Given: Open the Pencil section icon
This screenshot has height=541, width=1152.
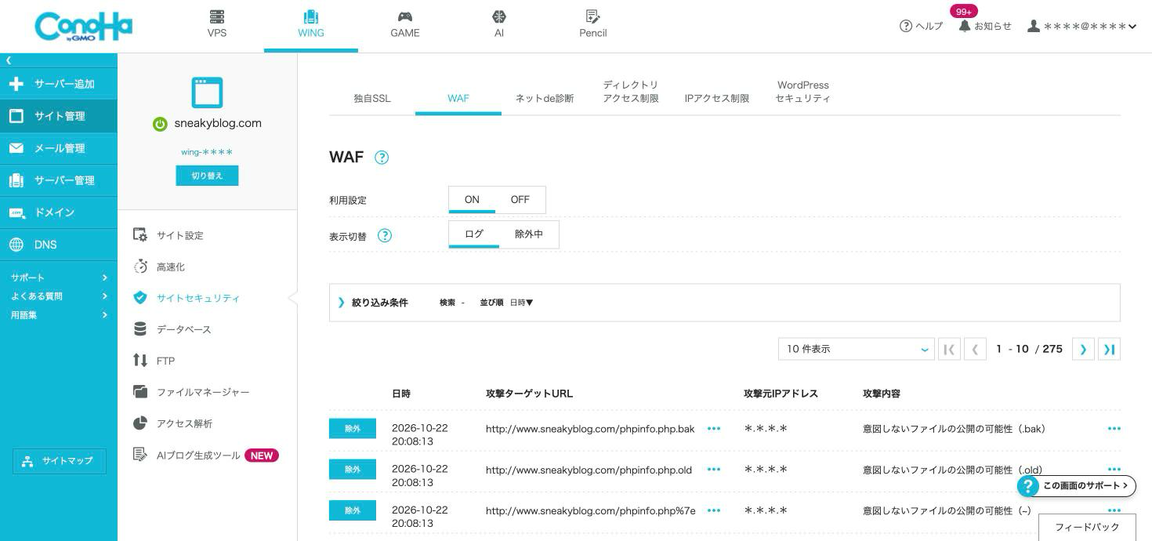Looking at the screenshot, I should click(x=593, y=16).
